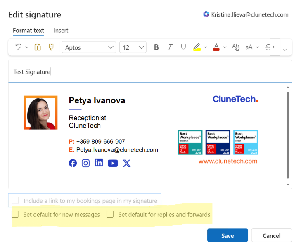Enable Set default for new messages checkbox

click(15, 214)
